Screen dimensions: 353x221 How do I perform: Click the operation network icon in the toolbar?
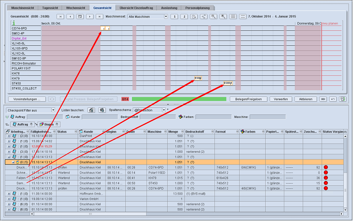coord(204,16)
